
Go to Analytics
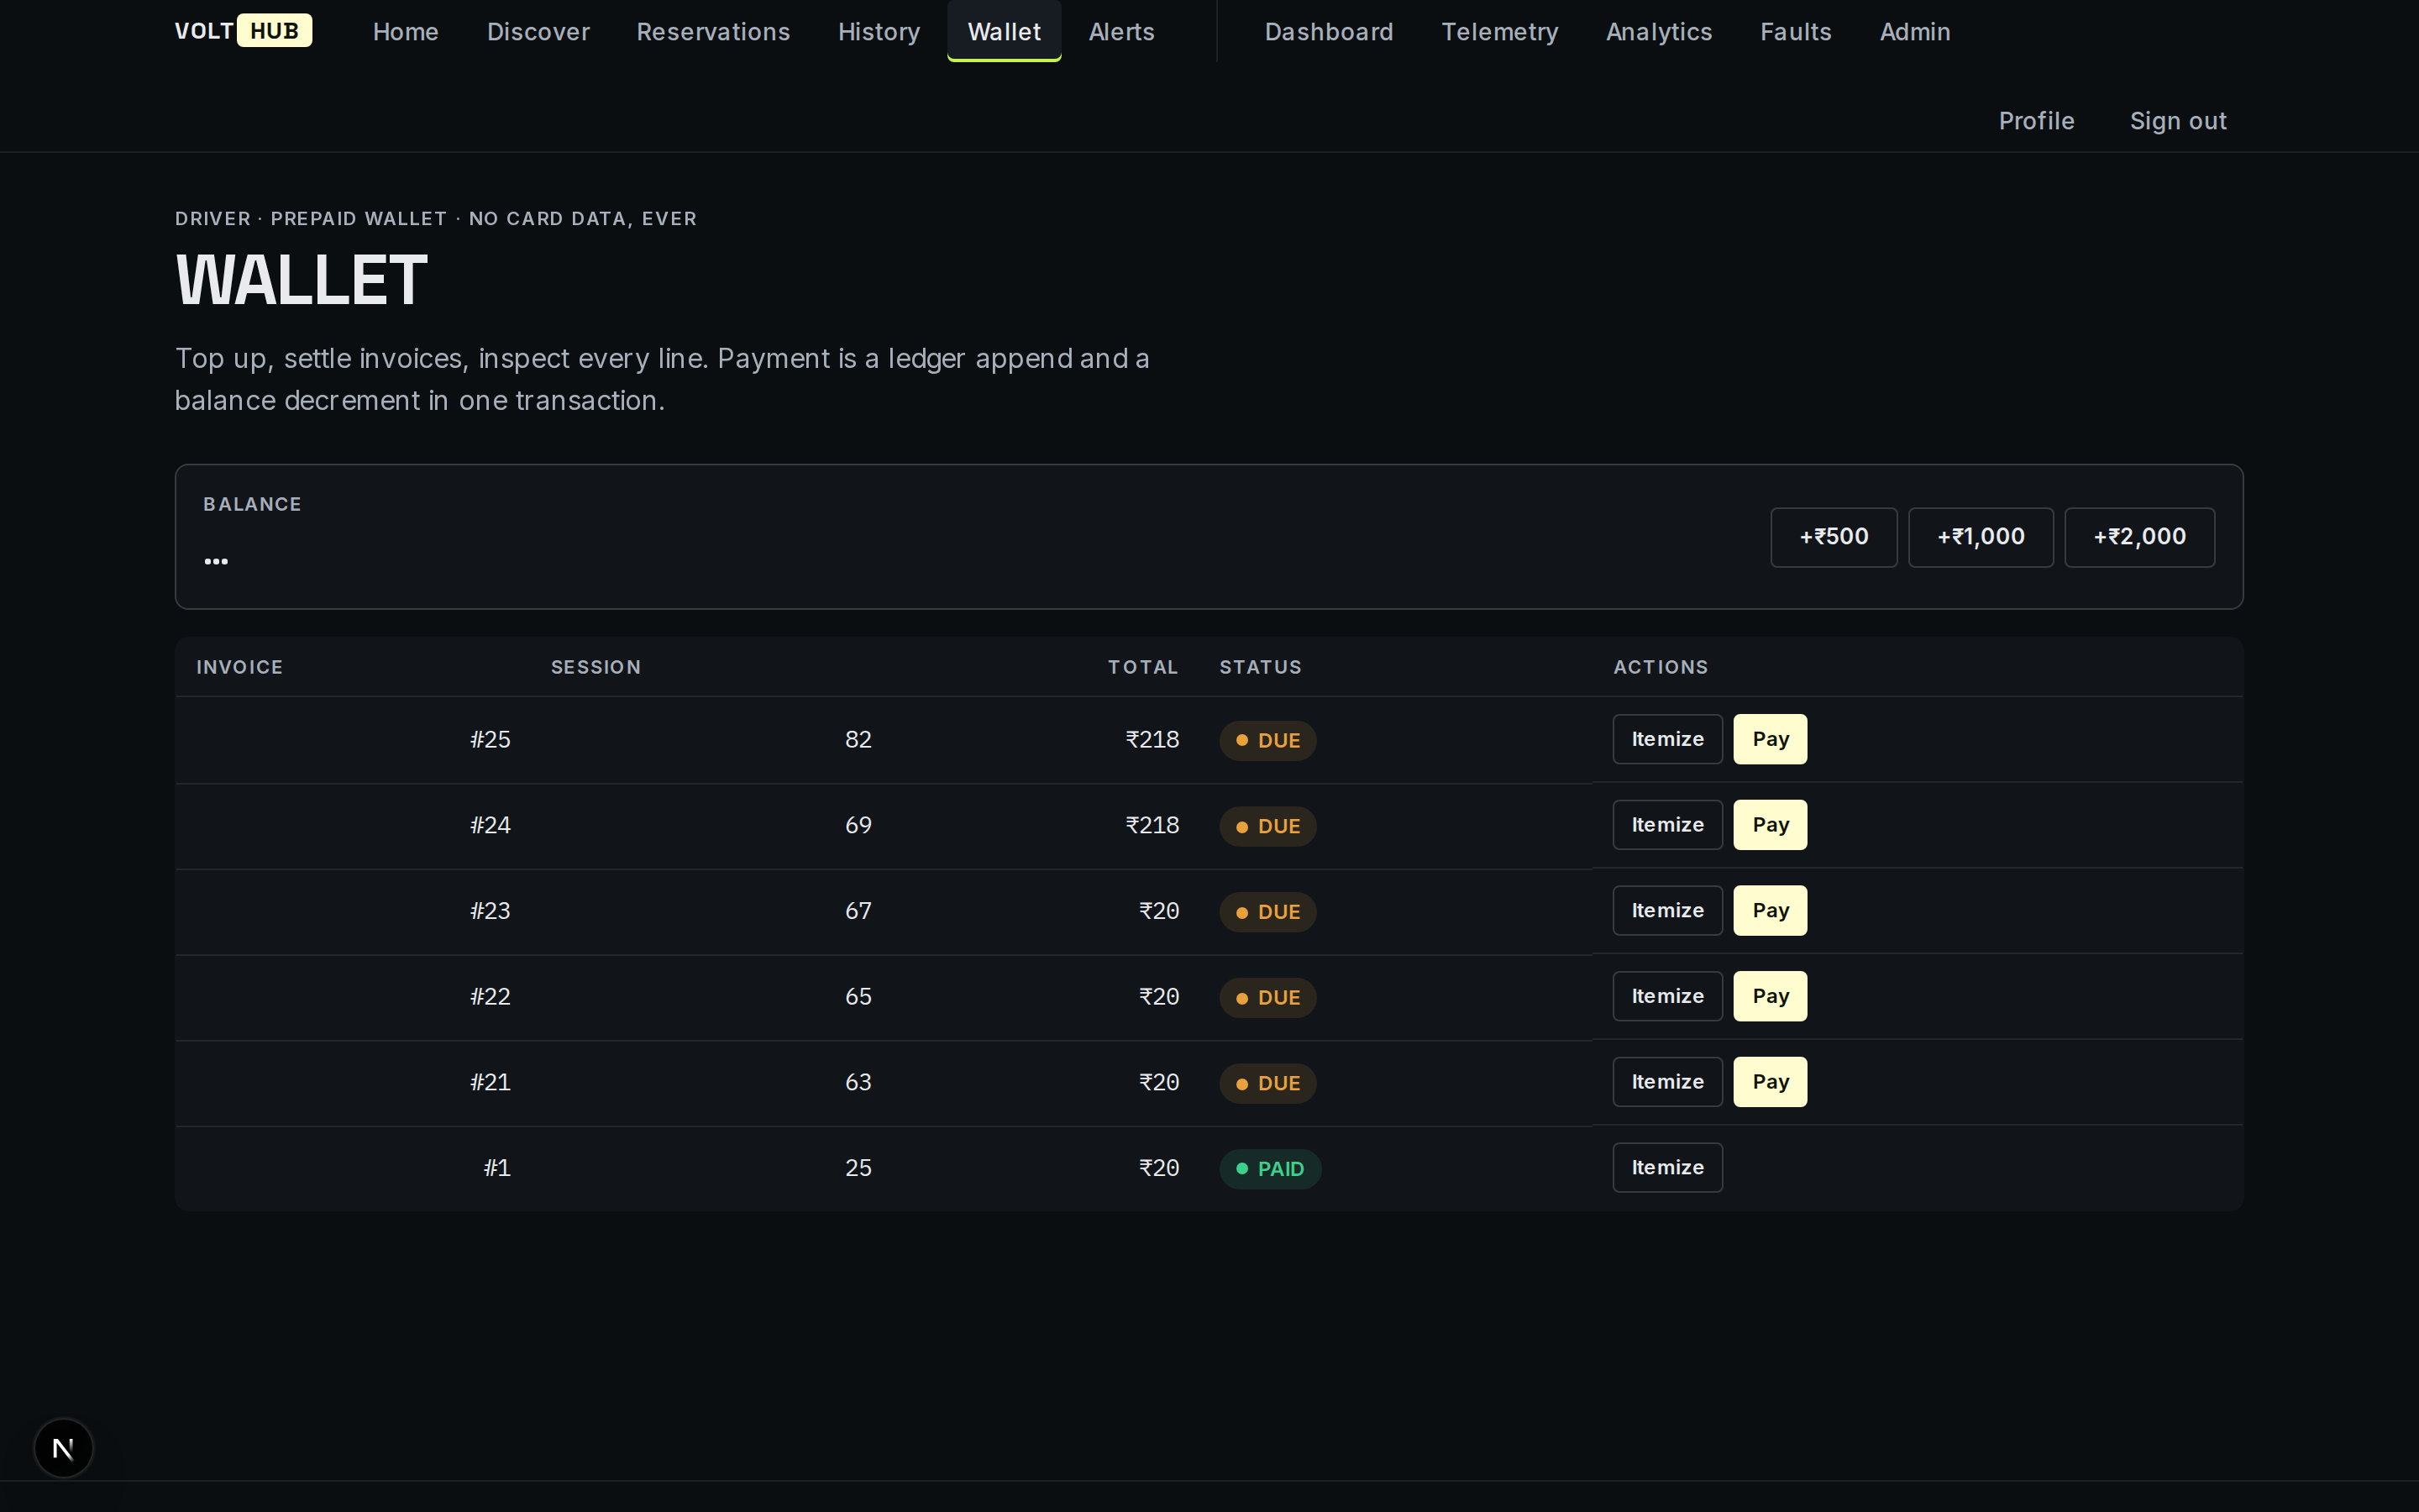1658,32
